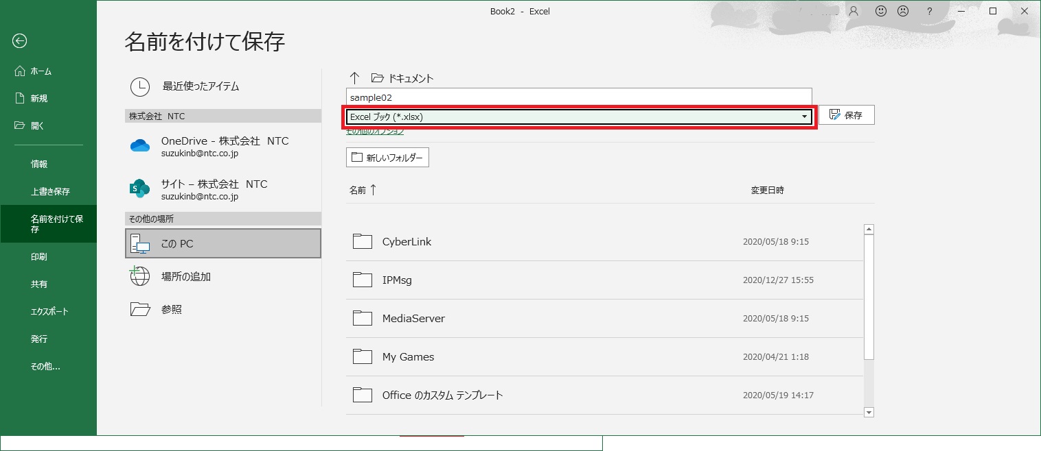Create a folder with 新しいフォルダー
This screenshot has height=451, width=1041.
pos(387,158)
